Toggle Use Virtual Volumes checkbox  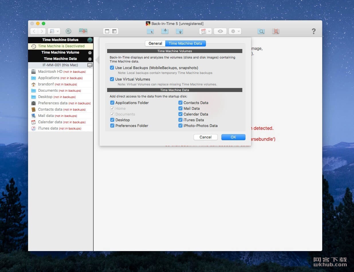(112, 79)
